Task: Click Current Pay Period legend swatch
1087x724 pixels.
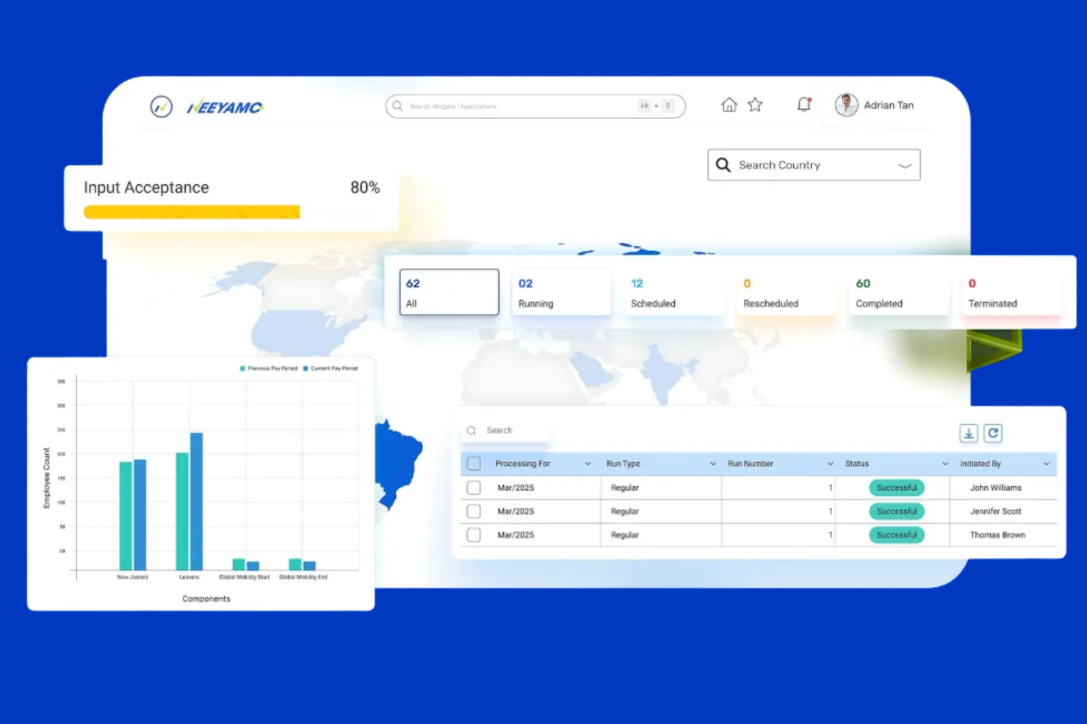Action: pos(306,368)
